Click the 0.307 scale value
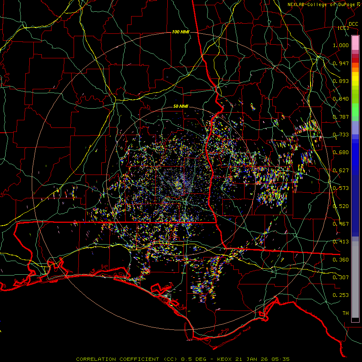Screen dimensions: 362x362 (341, 278)
